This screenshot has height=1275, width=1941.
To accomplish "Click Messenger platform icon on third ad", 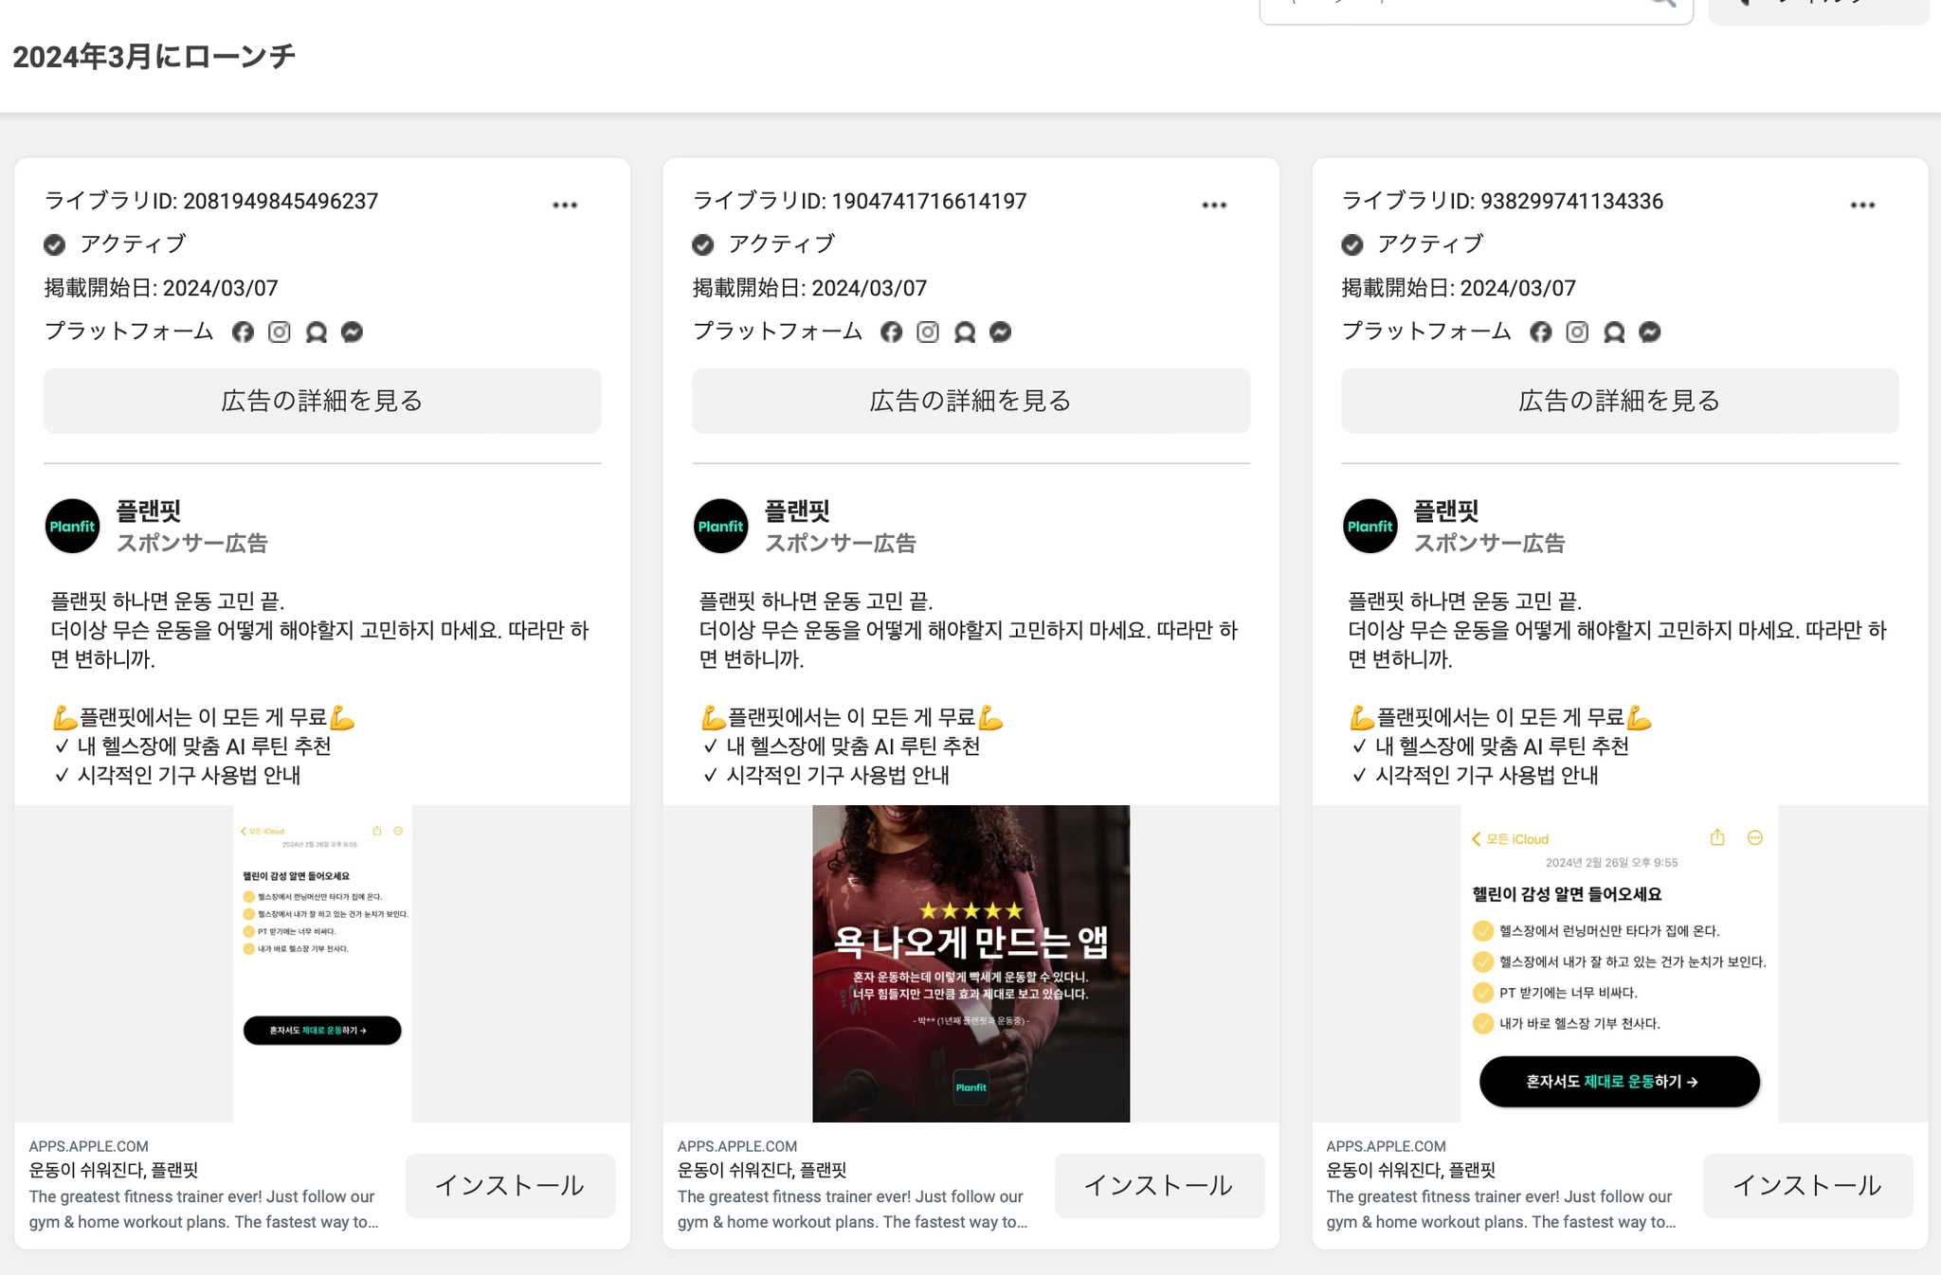I will [1650, 332].
